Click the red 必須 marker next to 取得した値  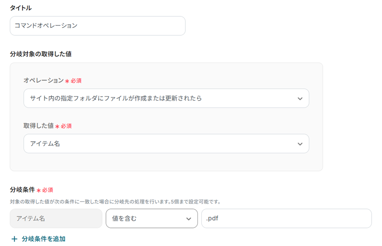click(x=64, y=126)
